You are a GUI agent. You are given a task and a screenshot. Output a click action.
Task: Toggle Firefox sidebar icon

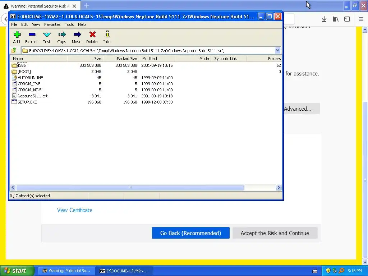[347, 19]
